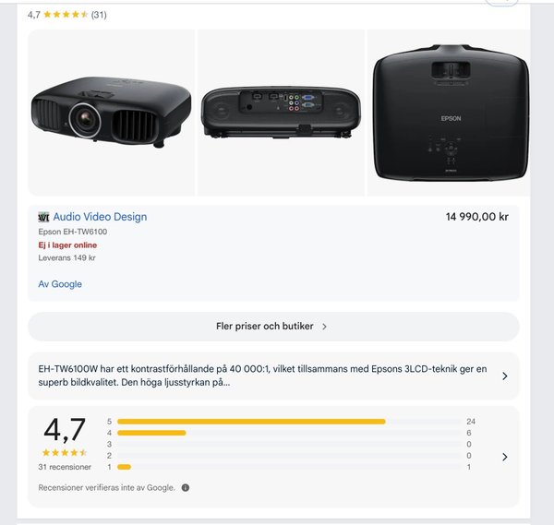554x525 pixels.
Task: Open the top-view Epson projector image
Action: (x=449, y=113)
